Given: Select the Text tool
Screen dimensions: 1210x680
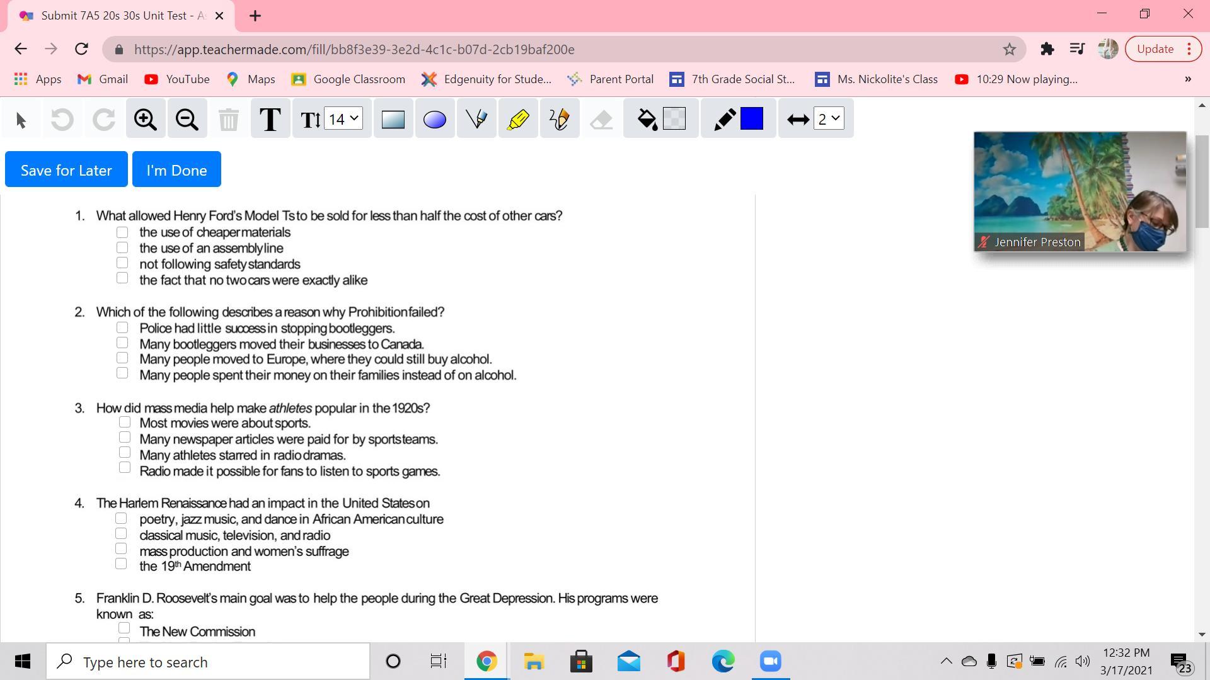Looking at the screenshot, I should 270,119.
